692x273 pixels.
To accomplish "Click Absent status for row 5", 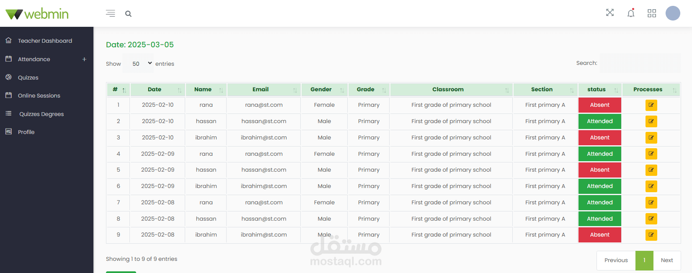I will tap(600, 170).
